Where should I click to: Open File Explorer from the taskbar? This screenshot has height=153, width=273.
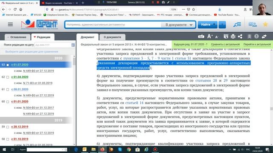click(93, 149)
